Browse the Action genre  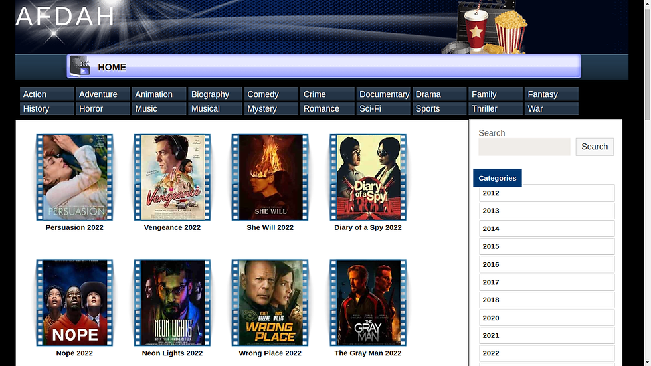47,94
